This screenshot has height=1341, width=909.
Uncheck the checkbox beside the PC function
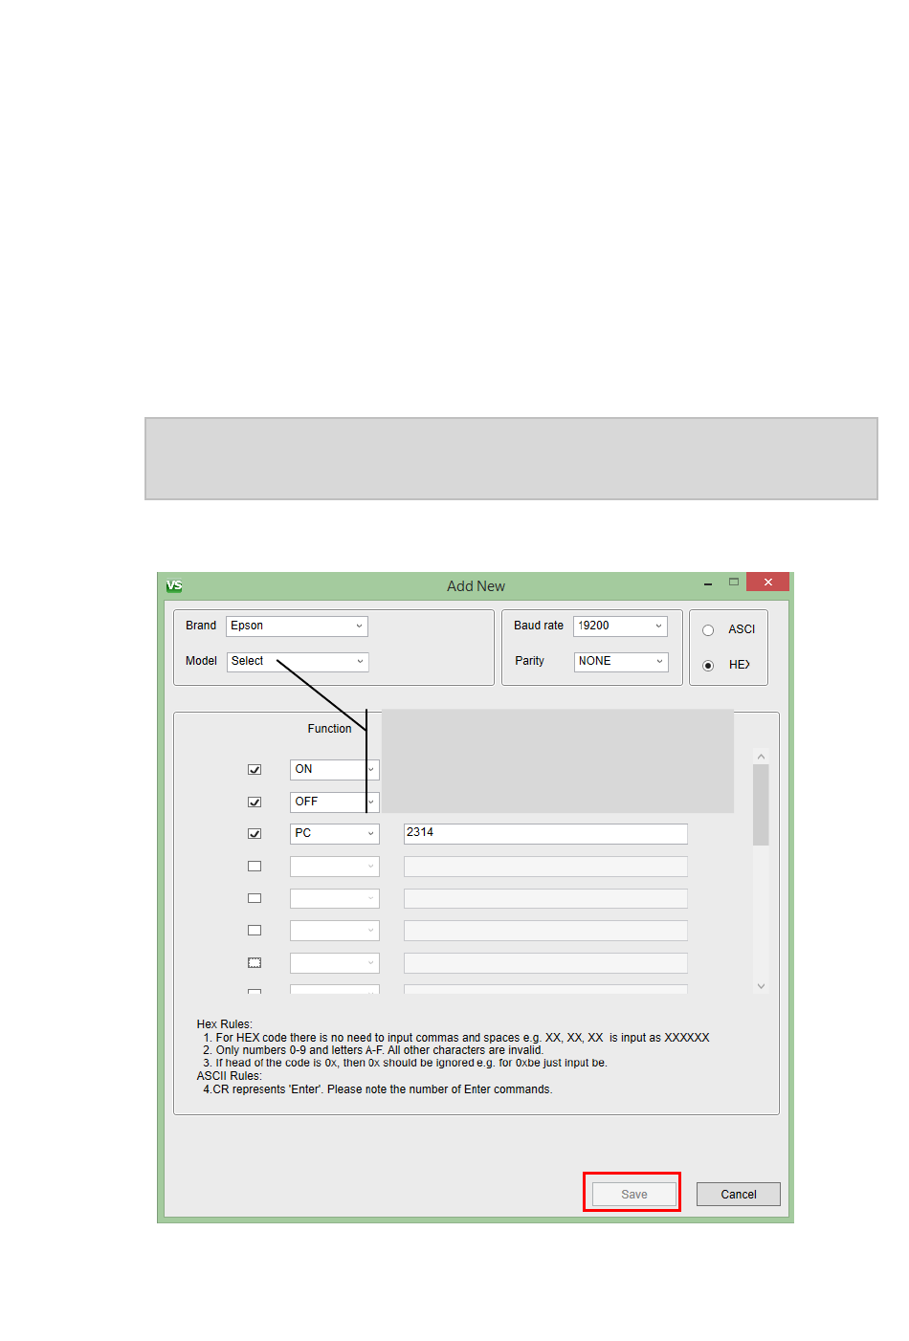click(255, 833)
